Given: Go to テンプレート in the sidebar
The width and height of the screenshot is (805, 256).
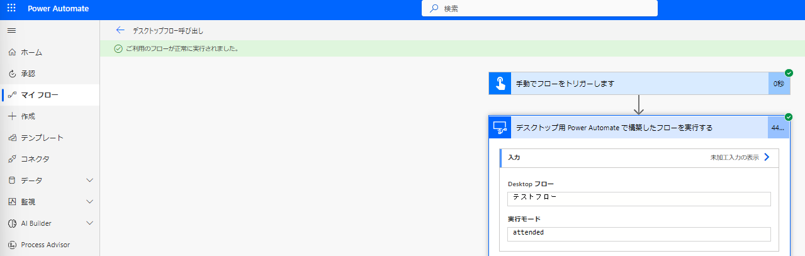Looking at the screenshot, I should (42, 138).
